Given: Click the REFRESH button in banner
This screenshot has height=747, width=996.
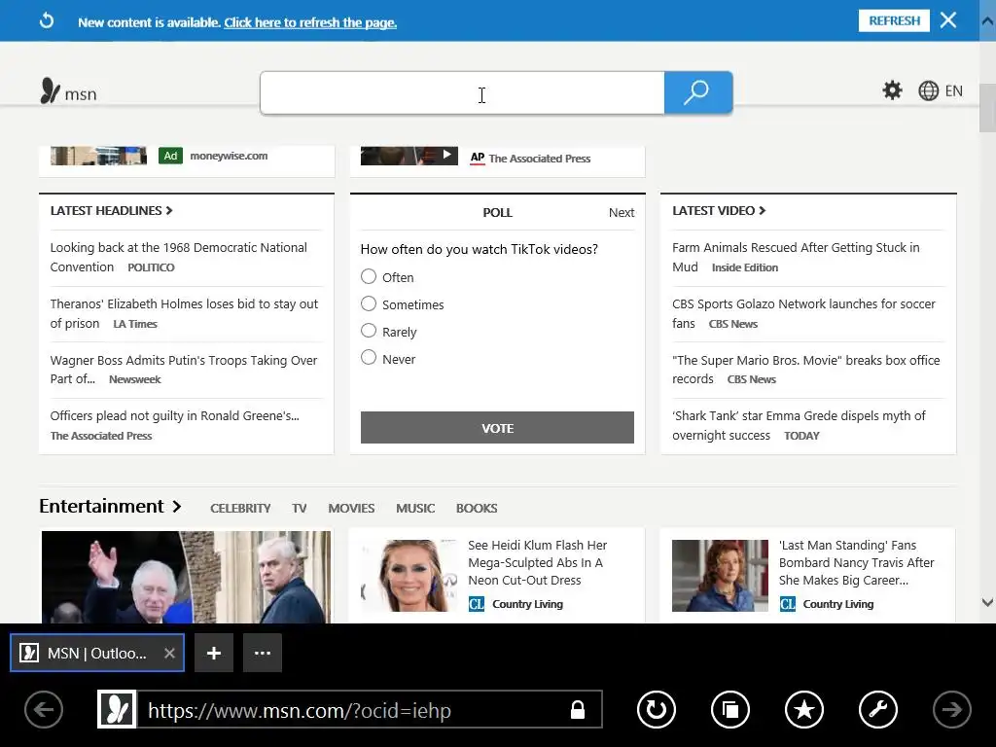Looking at the screenshot, I should [894, 21].
